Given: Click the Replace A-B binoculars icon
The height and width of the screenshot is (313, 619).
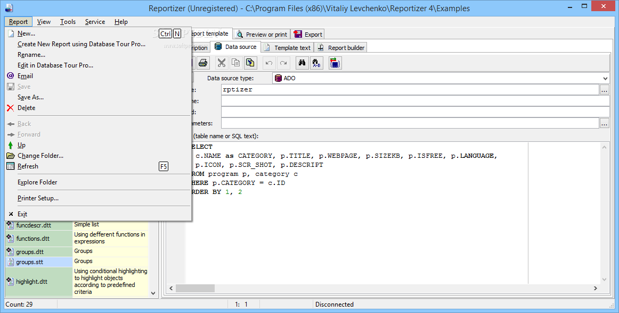Looking at the screenshot, I should (316, 63).
